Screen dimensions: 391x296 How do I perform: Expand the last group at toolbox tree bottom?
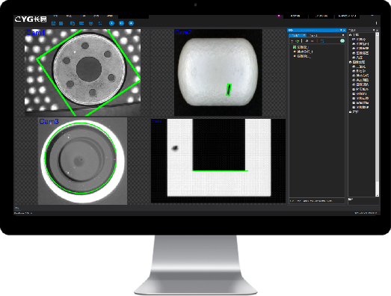(351, 112)
